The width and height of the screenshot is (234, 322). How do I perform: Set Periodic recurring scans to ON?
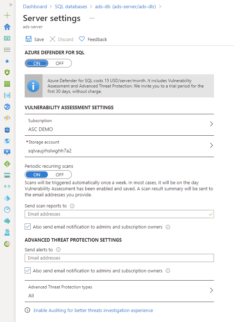point(37,175)
